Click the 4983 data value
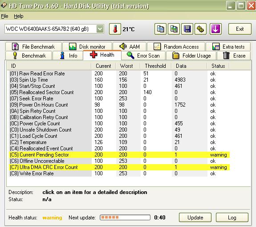 [180, 80]
